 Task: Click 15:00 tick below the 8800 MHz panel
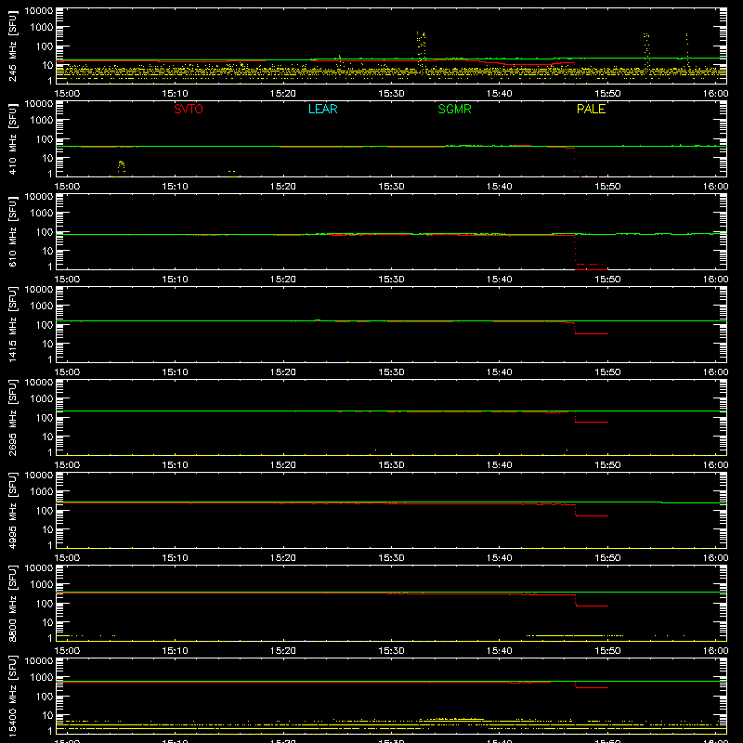[67, 651]
